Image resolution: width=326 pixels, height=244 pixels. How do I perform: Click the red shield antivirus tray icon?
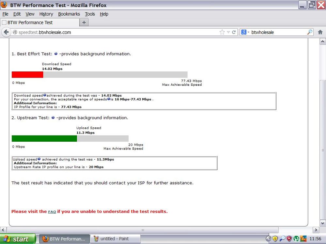pyautogui.click(x=289, y=239)
